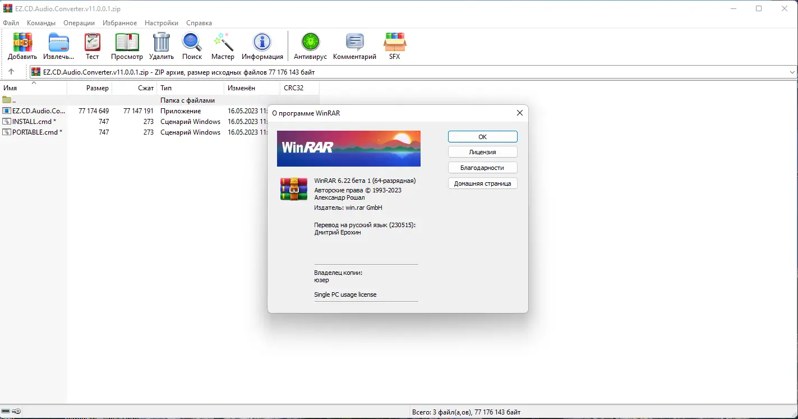Viewport: 798px width, 419px height.
Task: Click the Добавить (Add) toolbar icon
Action: point(22,43)
